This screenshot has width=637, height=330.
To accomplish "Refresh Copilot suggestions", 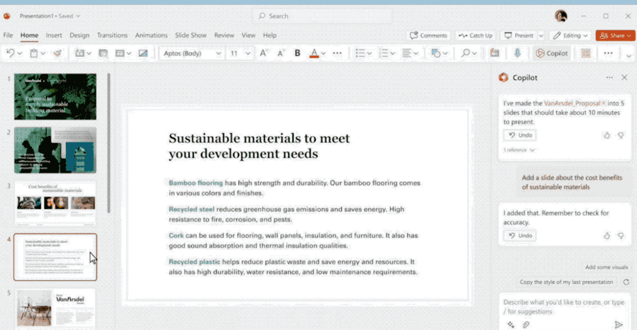I will pos(626,282).
